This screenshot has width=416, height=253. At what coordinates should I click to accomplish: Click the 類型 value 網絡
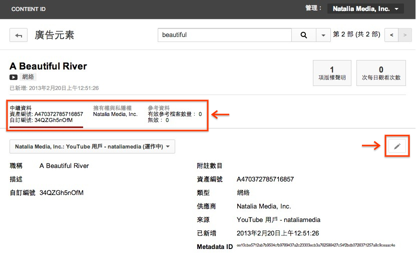243,193
